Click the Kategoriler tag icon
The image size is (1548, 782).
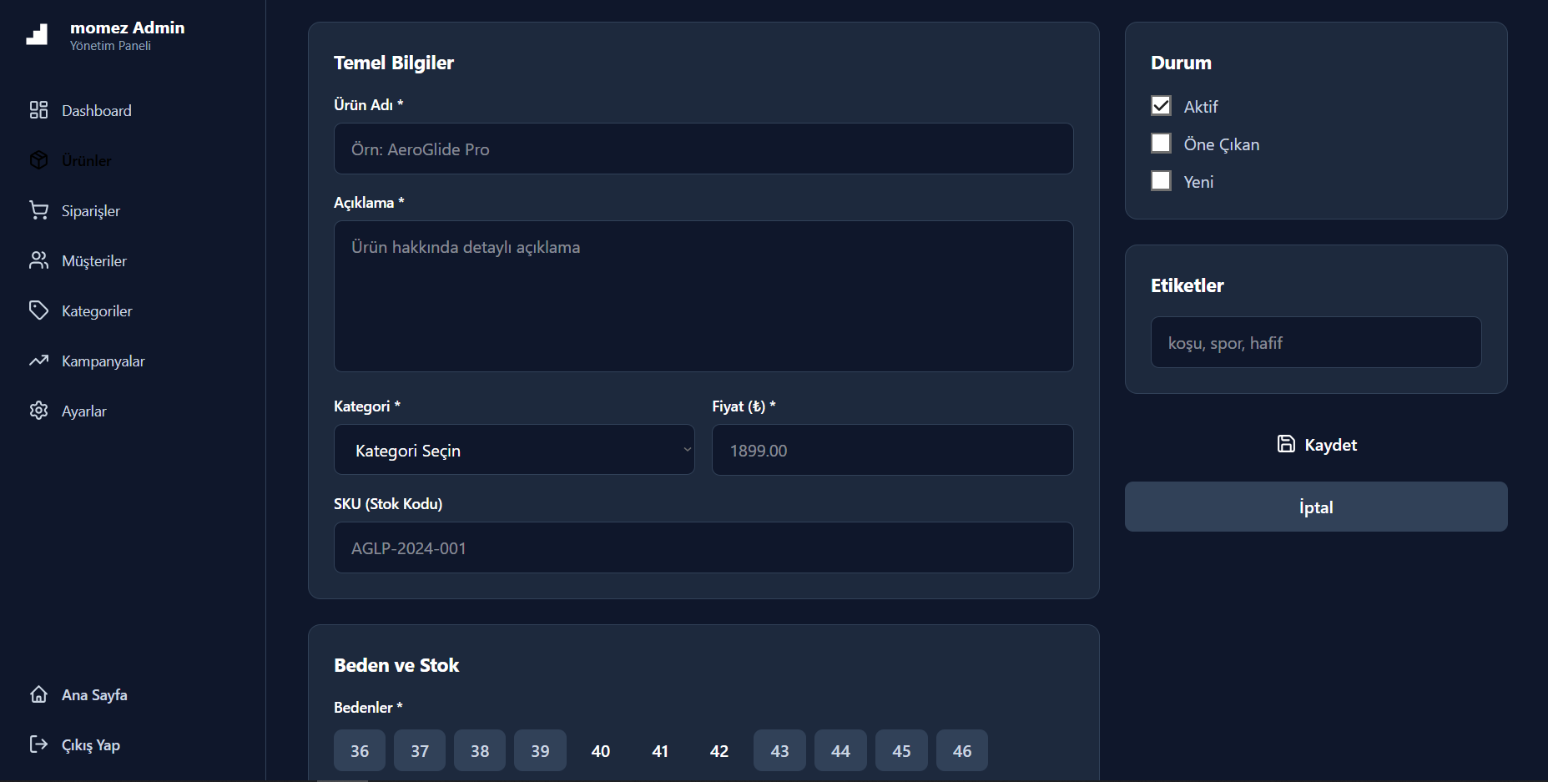38,310
